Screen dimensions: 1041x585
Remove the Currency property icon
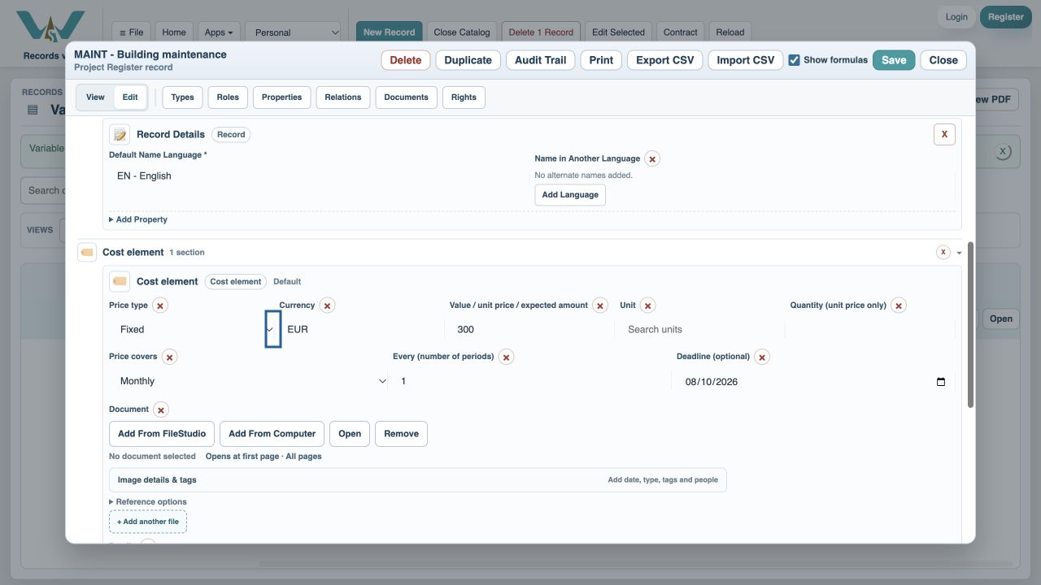click(327, 305)
